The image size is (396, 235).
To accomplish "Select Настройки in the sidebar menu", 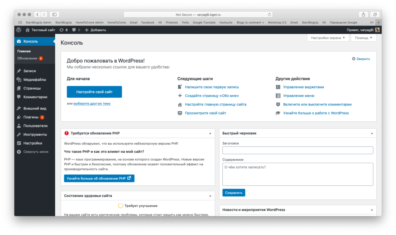I will (32, 143).
